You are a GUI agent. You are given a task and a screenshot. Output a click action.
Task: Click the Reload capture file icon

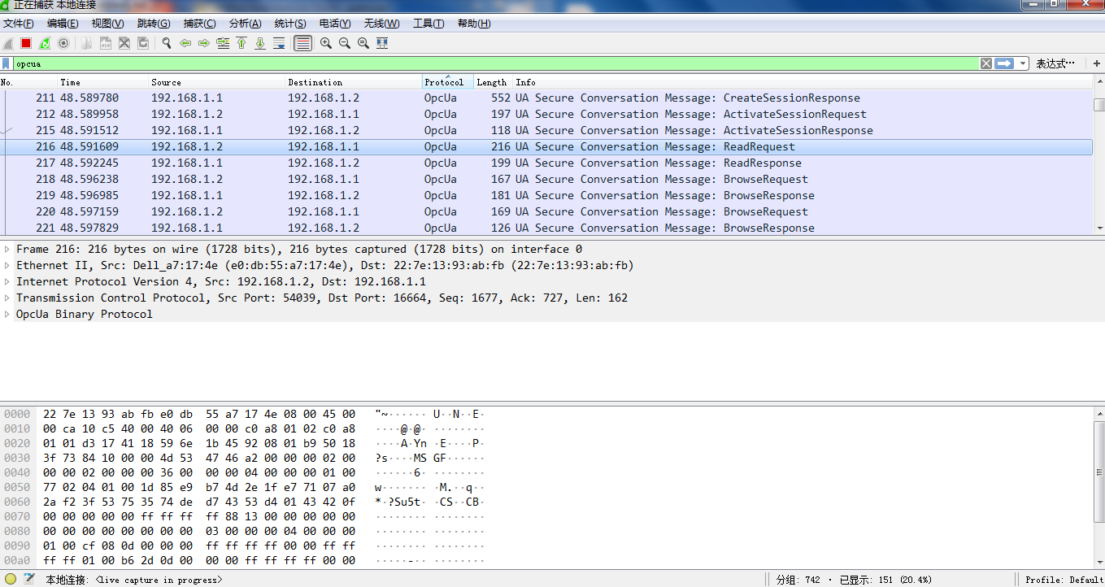[x=143, y=43]
